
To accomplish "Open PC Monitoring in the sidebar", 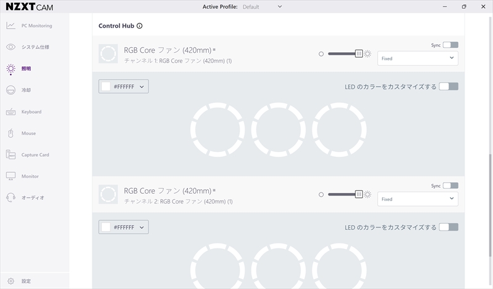I will coord(36,26).
